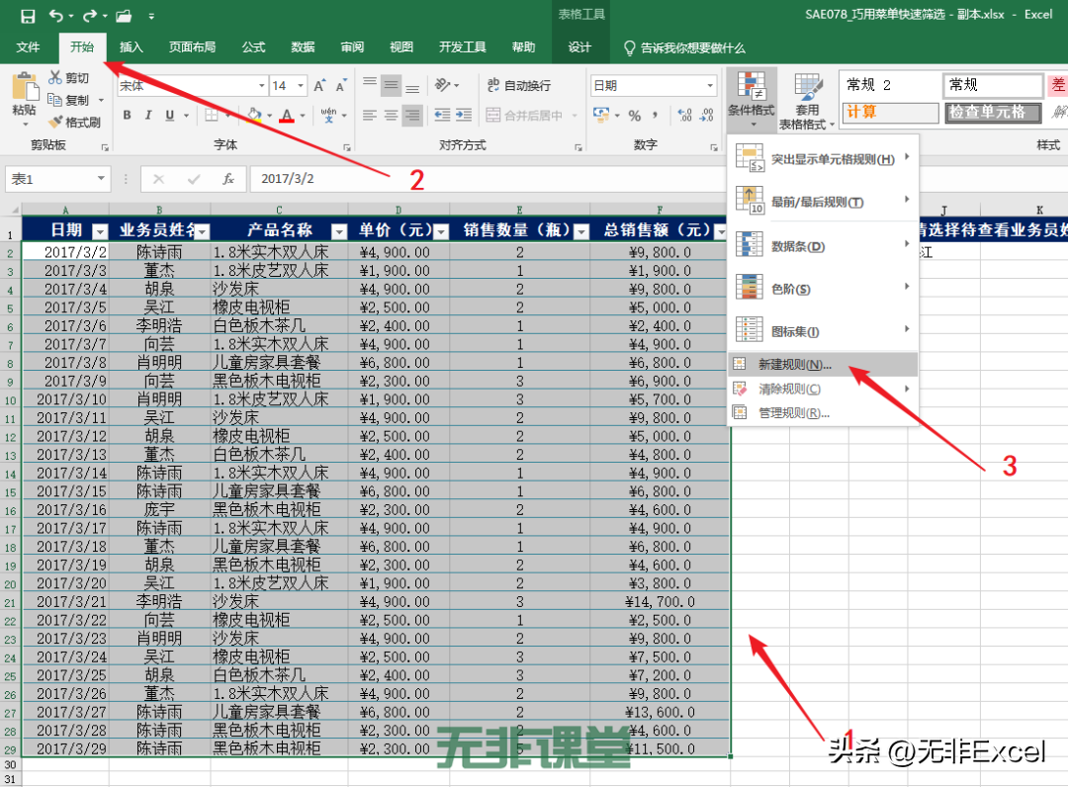The height and width of the screenshot is (787, 1068).
Task: Align text to the left
Action: (x=370, y=115)
